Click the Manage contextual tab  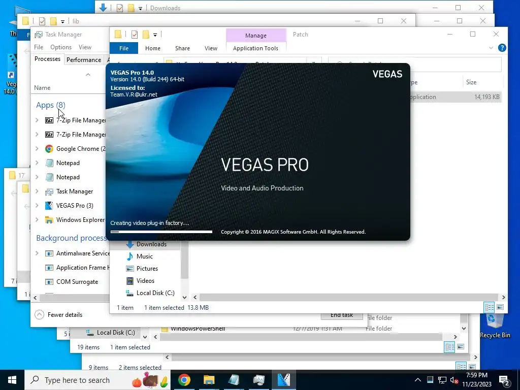[x=256, y=35]
